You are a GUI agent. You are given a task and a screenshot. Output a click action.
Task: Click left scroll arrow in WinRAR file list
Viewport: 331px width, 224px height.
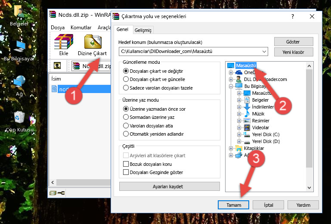pyautogui.click(x=53, y=182)
